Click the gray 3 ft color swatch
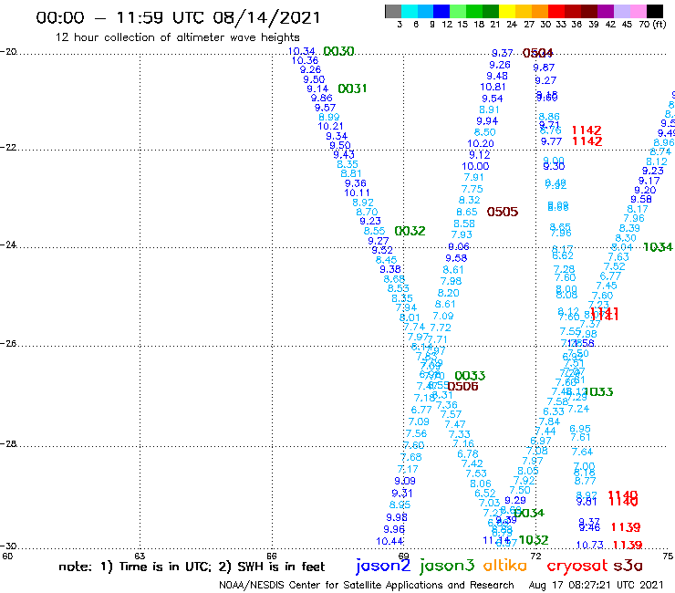 [x=393, y=11]
